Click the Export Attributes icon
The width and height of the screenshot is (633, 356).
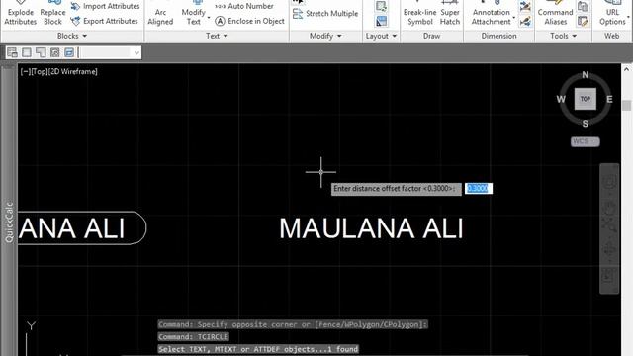pyautogui.click(x=75, y=21)
